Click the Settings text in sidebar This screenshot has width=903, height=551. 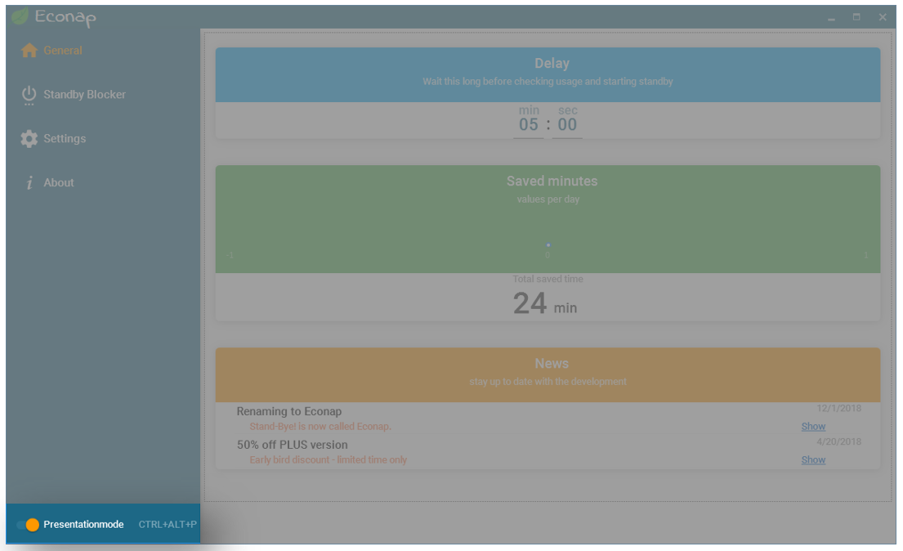point(65,139)
